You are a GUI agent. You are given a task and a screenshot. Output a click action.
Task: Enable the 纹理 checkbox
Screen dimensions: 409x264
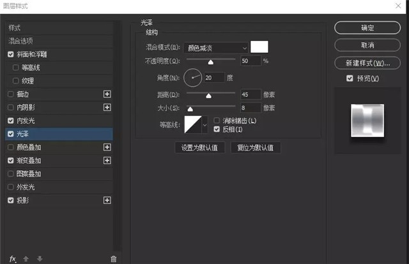[15, 81]
